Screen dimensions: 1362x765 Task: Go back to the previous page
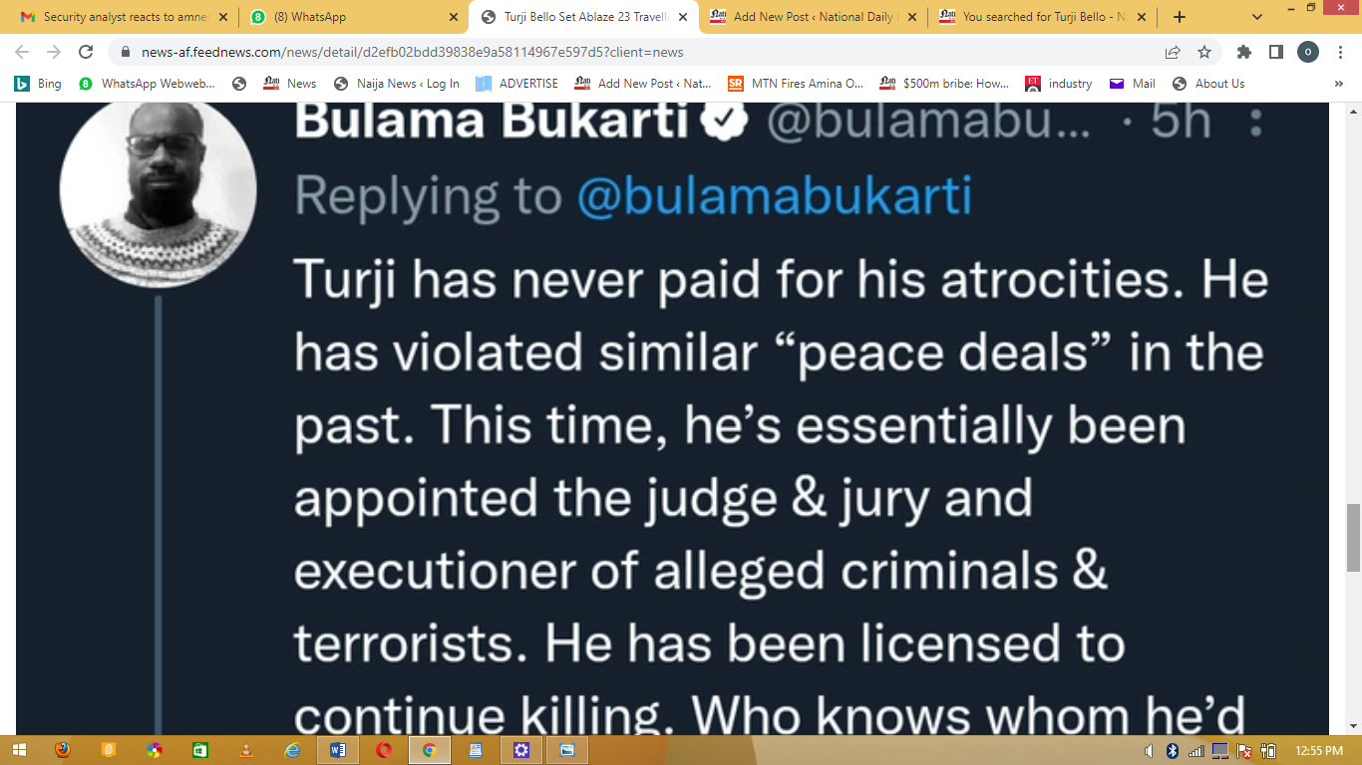tap(22, 52)
